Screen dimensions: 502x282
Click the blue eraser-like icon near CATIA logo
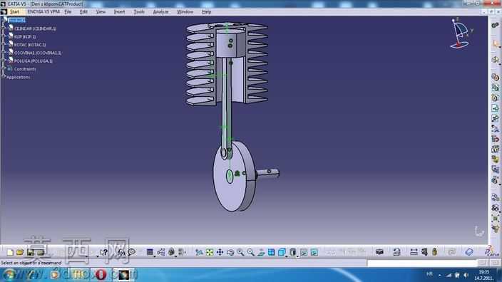tap(469, 252)
